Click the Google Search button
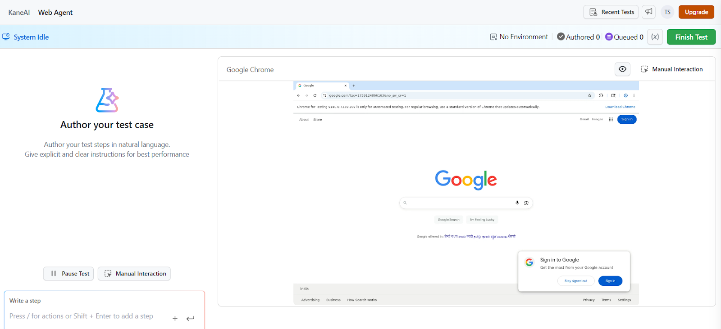This screenshot has height=329, width=721. coord(449,220)
